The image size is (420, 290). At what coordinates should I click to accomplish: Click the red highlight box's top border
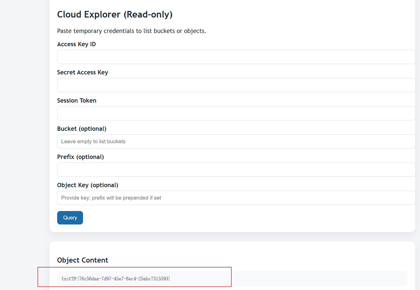(x=135, y=267)
